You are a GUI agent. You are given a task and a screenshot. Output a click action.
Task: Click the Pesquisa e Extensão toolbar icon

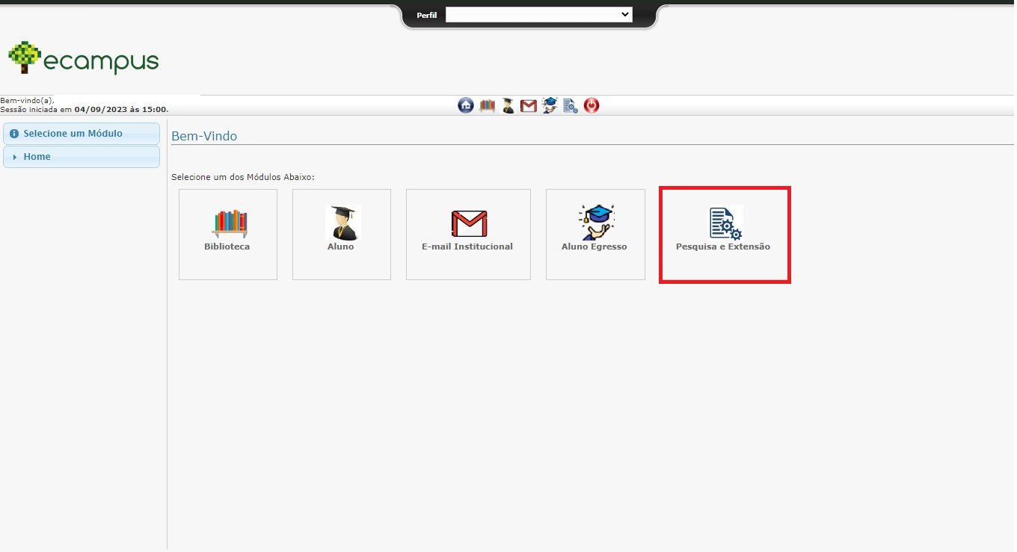(x=571, y=106)
